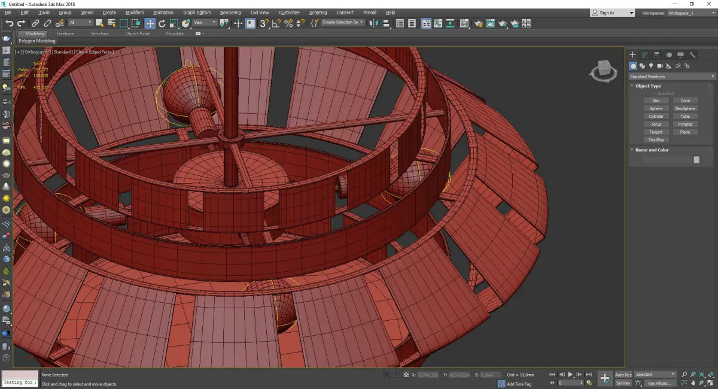Go to the animation end frame

pos(589,375)
